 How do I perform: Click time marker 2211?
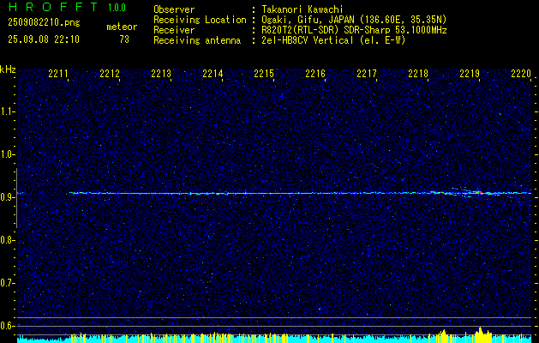pyautogui.click(x=57, y=73)
